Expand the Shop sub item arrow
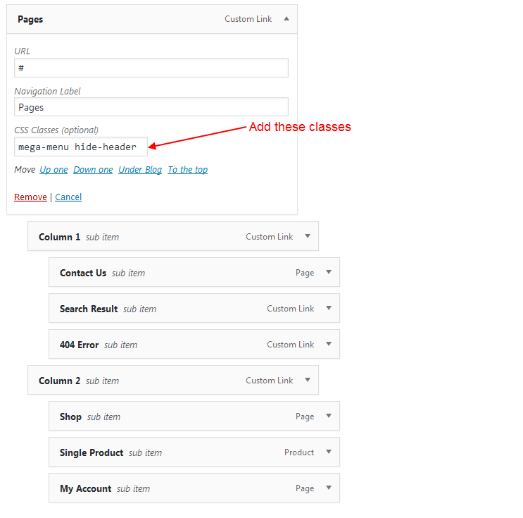Viewport: 523px width, 518px height. tap(329, 416)
